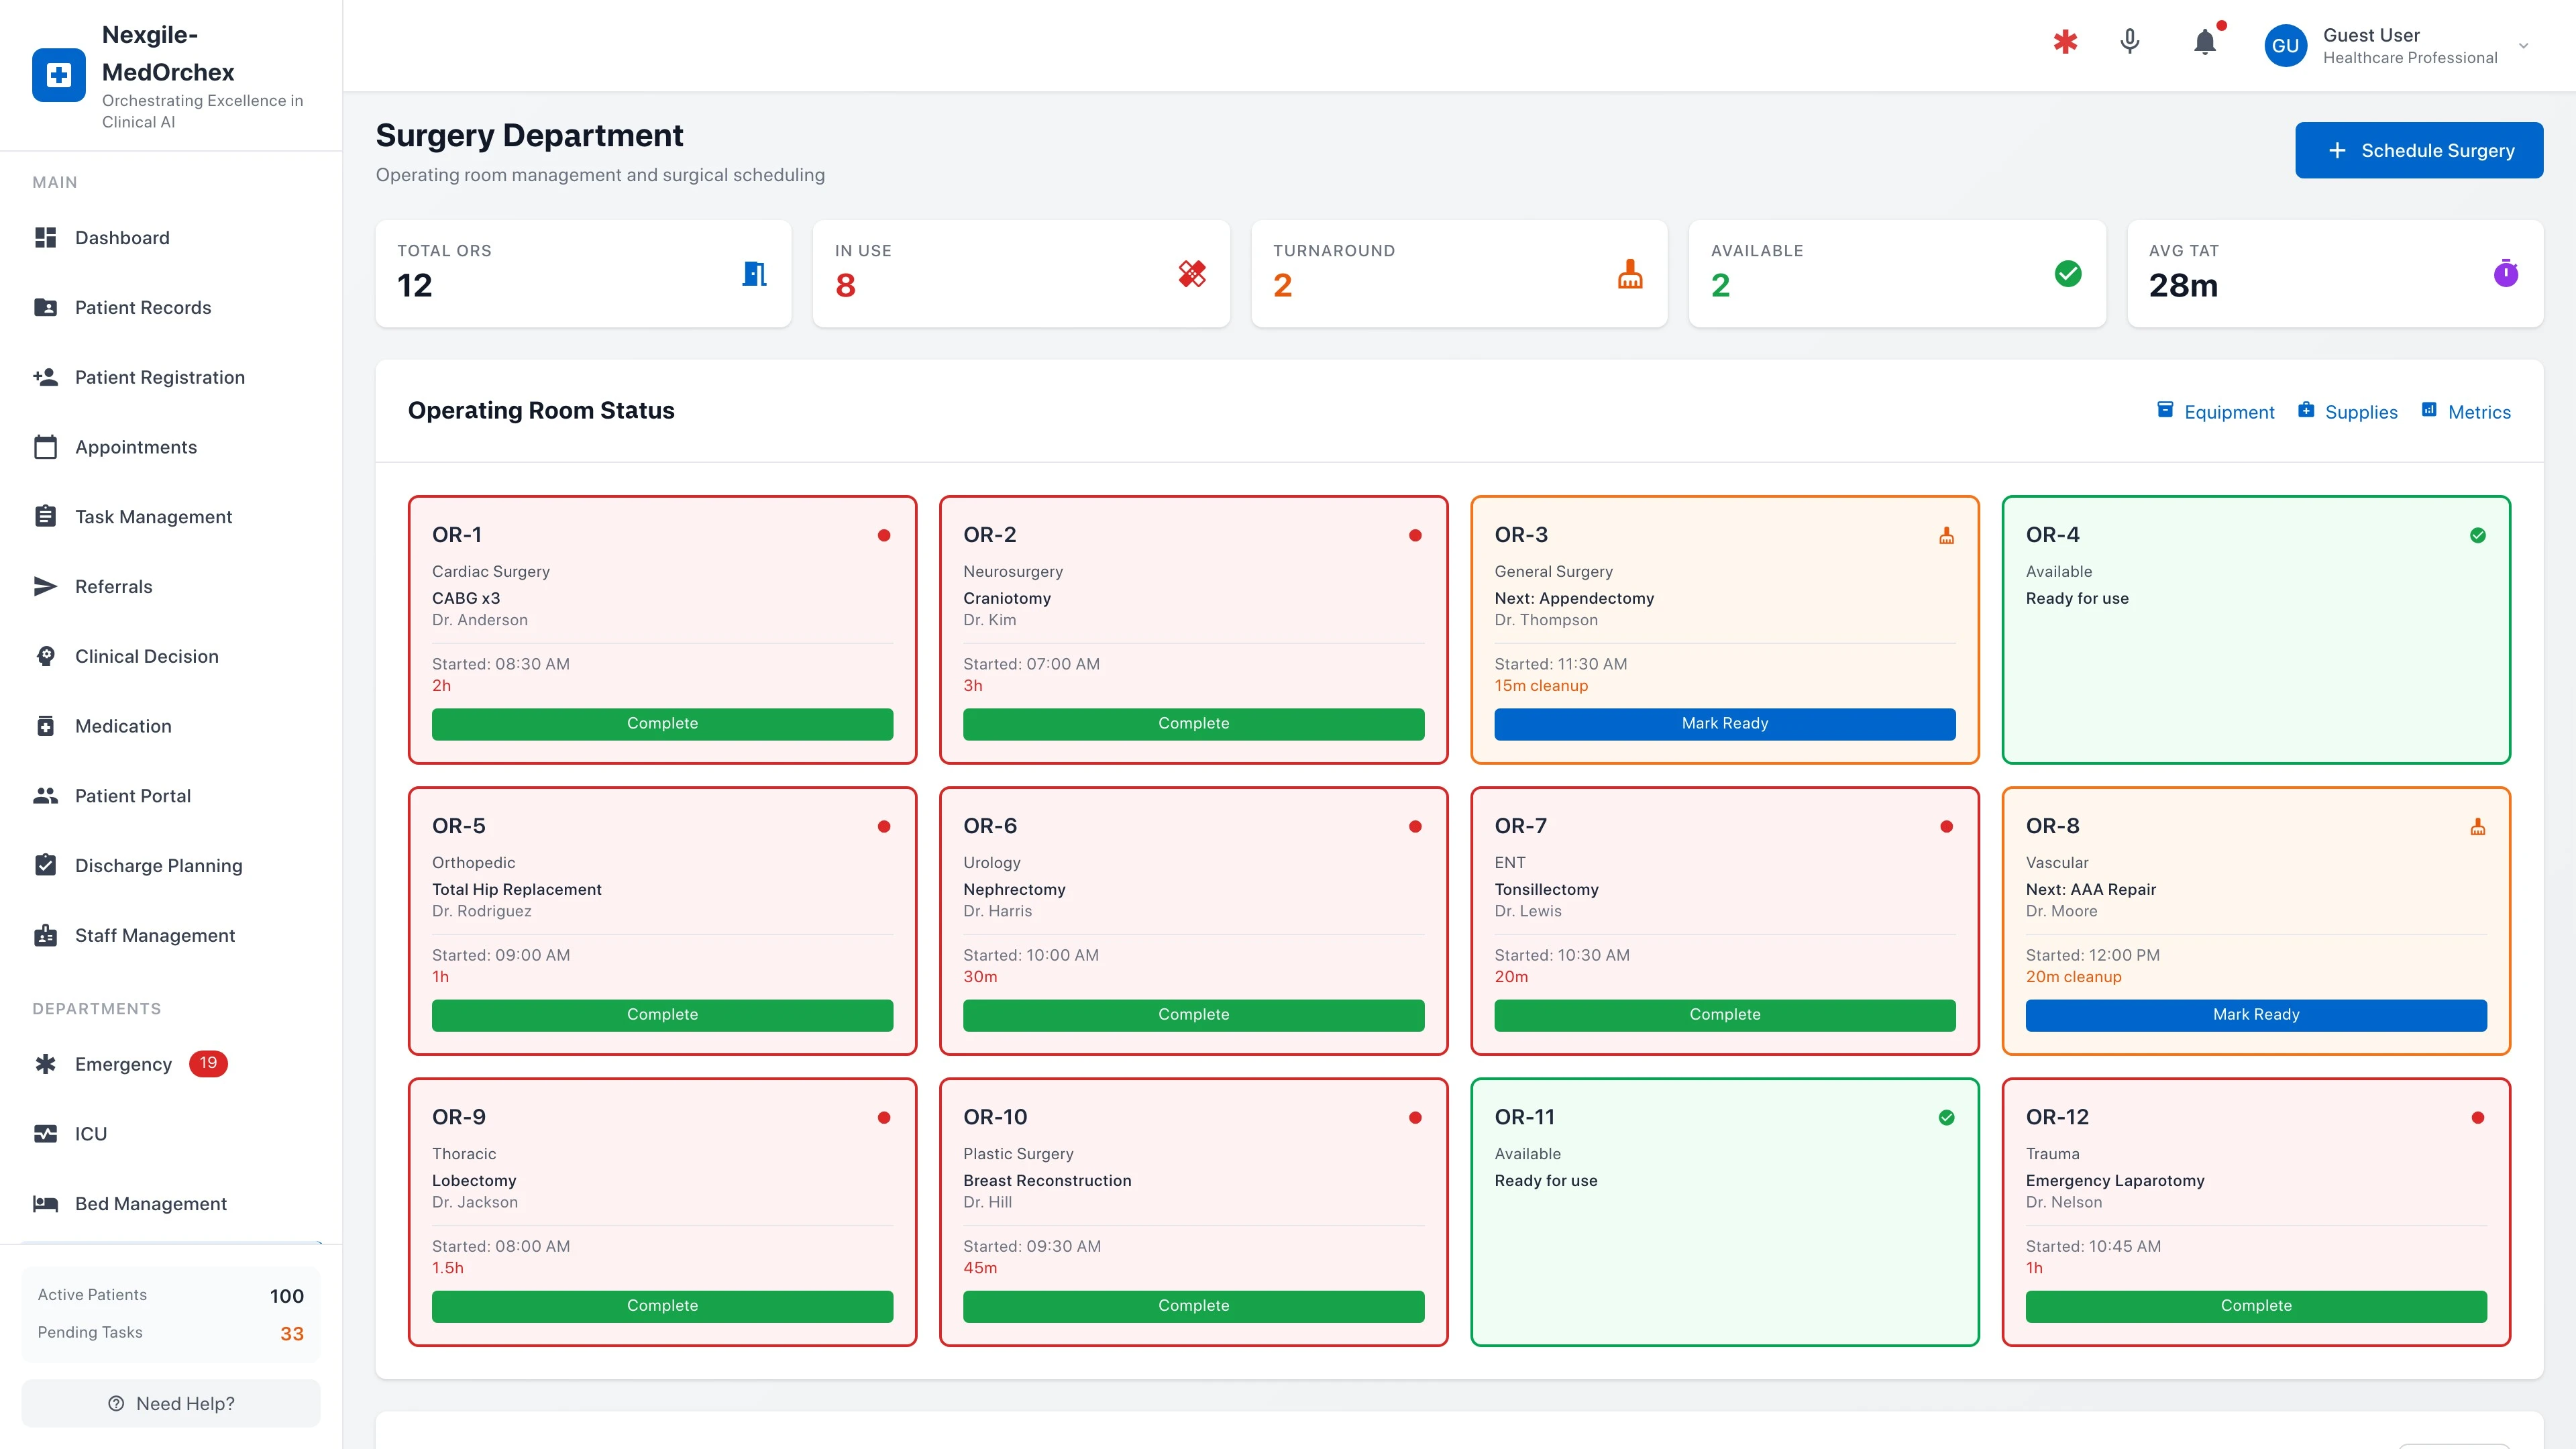
Task: Click the cleanup broom icon on OR-3 card
Action: tap(1946, 536)
